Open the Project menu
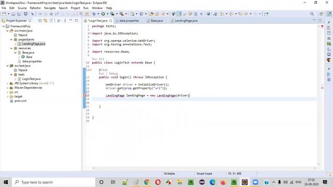This screenshot has height=187, width=333. click(x=75, y=8)
